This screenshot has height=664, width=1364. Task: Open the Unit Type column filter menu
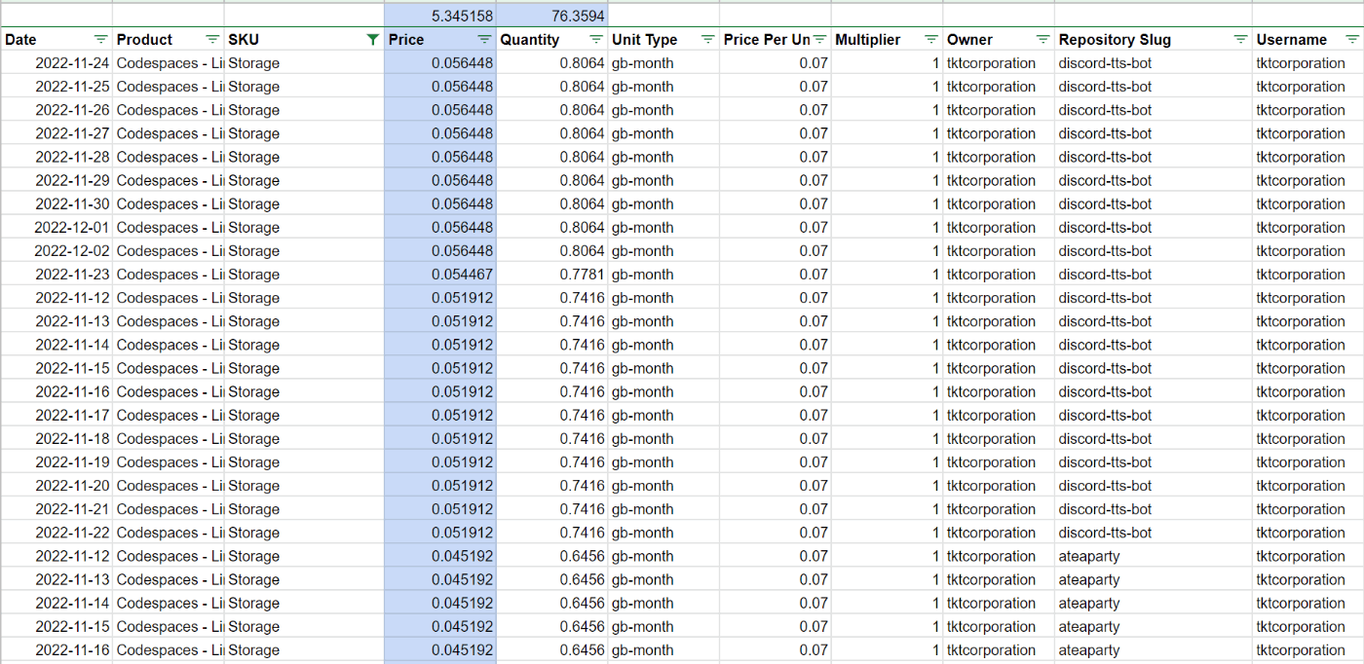coord(708,40)
